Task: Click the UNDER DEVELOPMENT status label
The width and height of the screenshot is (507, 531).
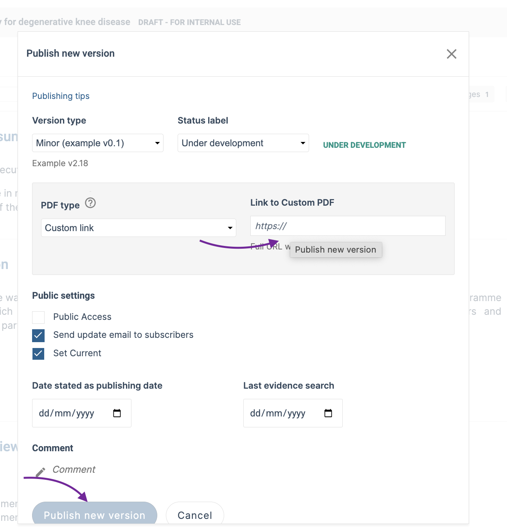Action: [x=365, y=145]
